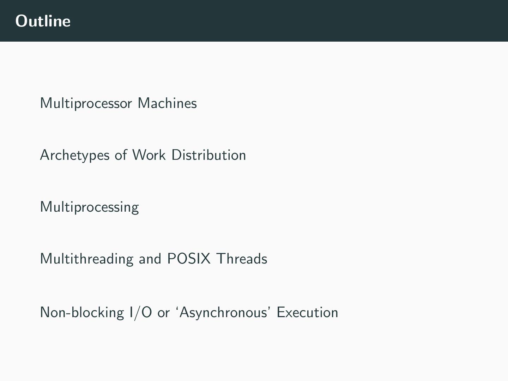The width and height of the screenshot is (508, 381).
Task: Click the word 'Non-blocking' in the outline
Action: pos(82,313)
